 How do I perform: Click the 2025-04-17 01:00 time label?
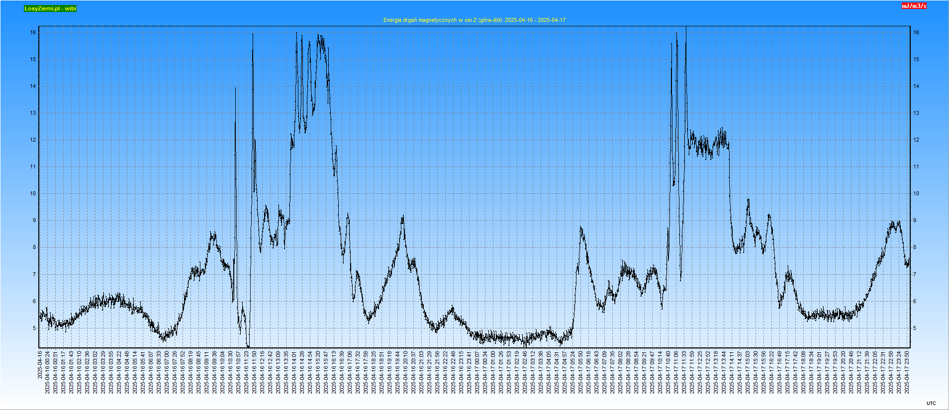(493, 372)
